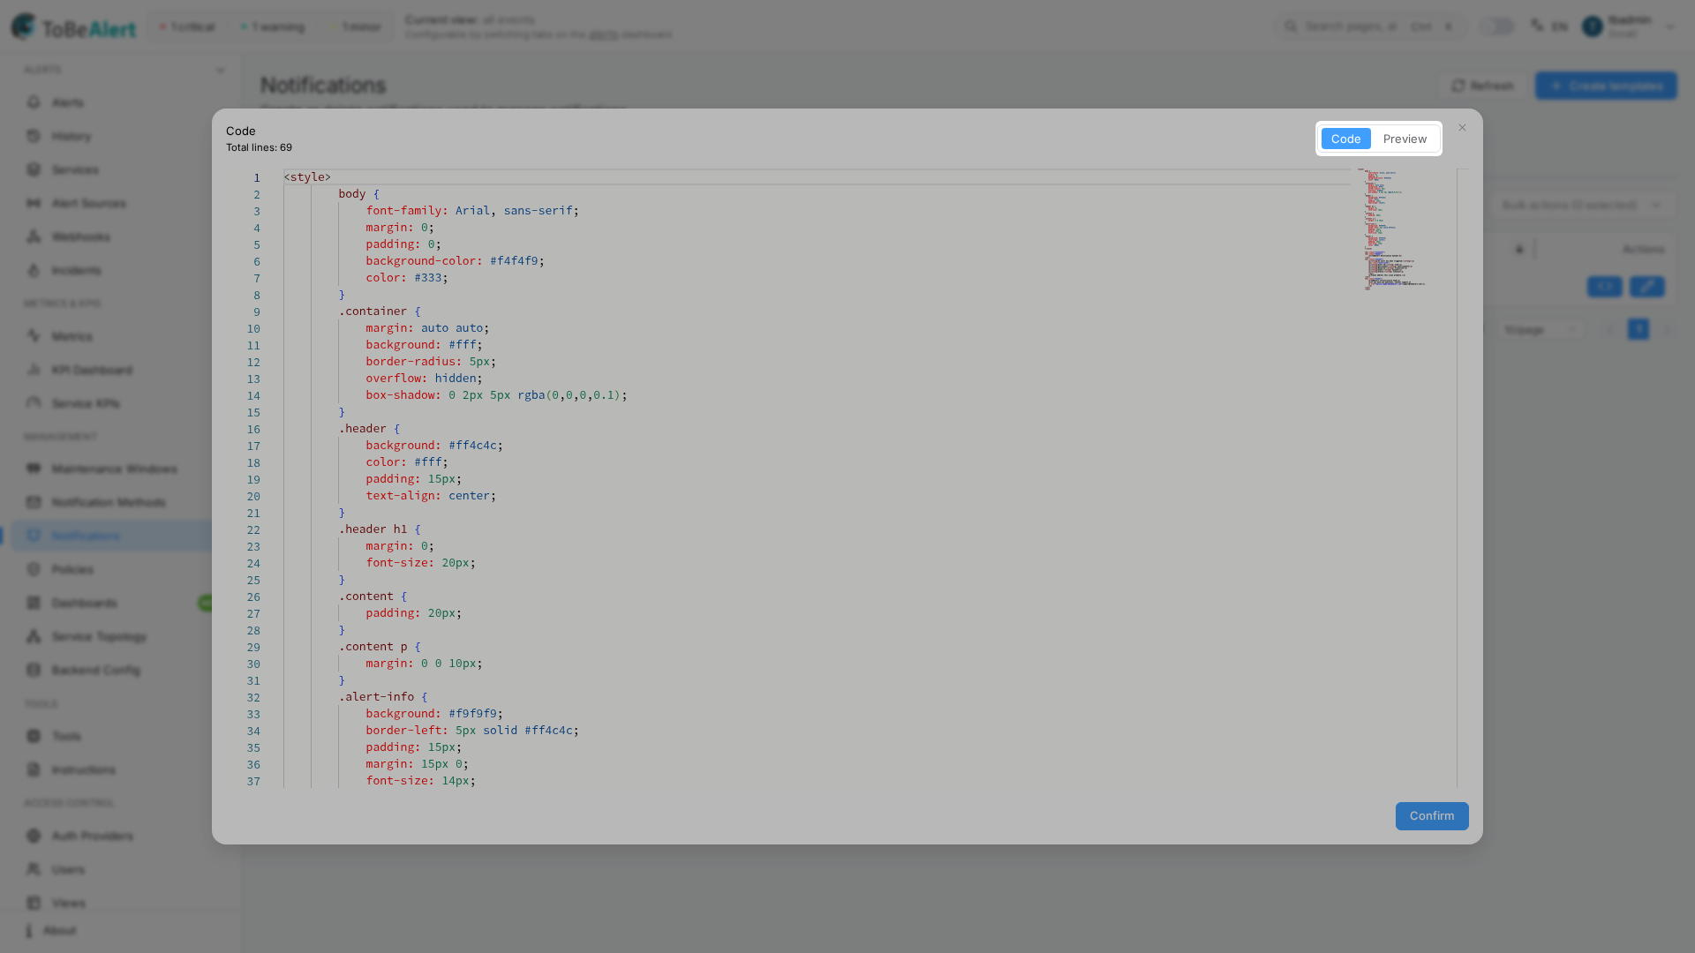Click the '.container {' code line
Viewport: 1695px width, 953px height.
coord(380,311)
